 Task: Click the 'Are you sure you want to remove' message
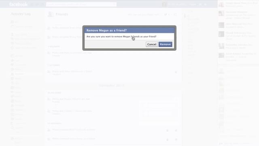(x=121, y=36)
